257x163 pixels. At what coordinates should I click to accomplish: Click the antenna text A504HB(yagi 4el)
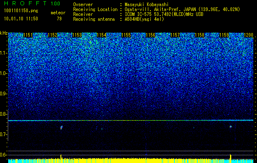point(144,19)
